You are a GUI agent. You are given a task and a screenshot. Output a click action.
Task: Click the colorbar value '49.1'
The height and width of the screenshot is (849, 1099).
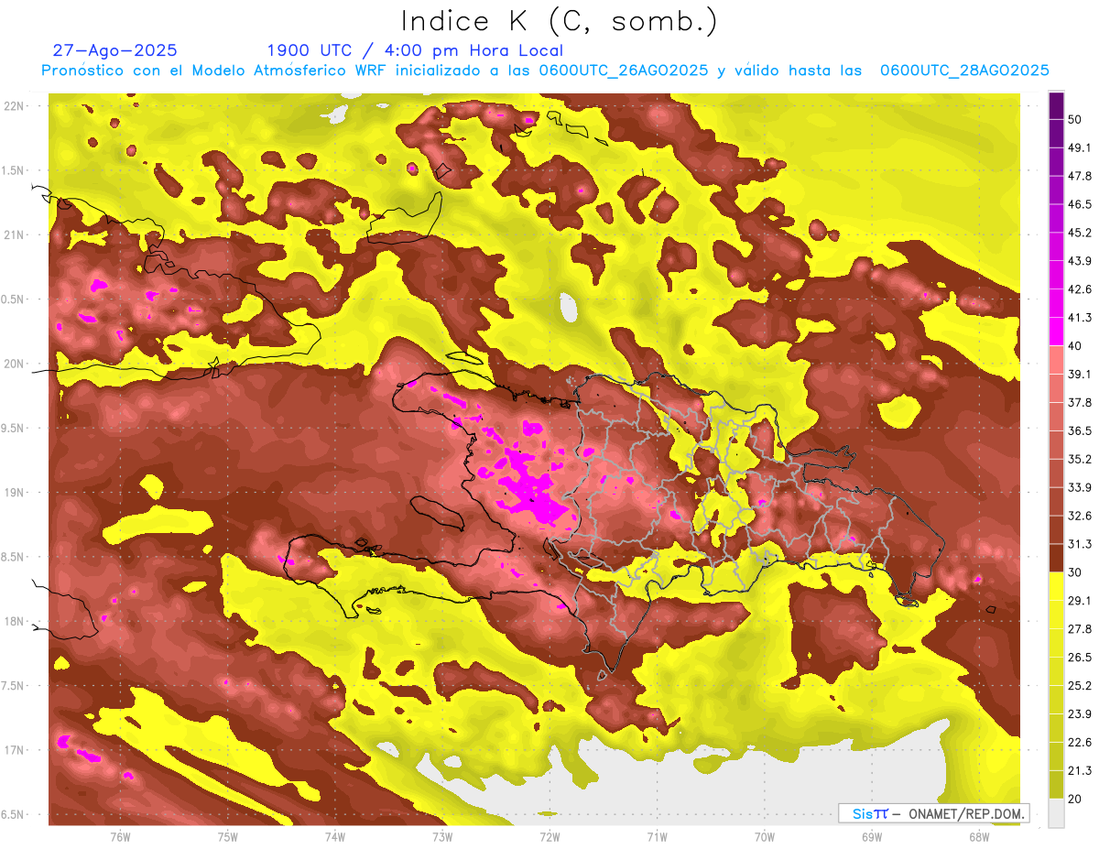(x=1079, y=147)
